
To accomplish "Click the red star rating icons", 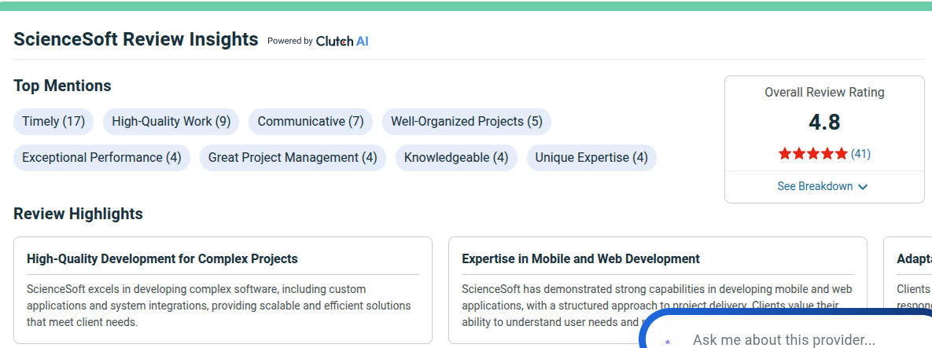I will click(x=813, y=154).
